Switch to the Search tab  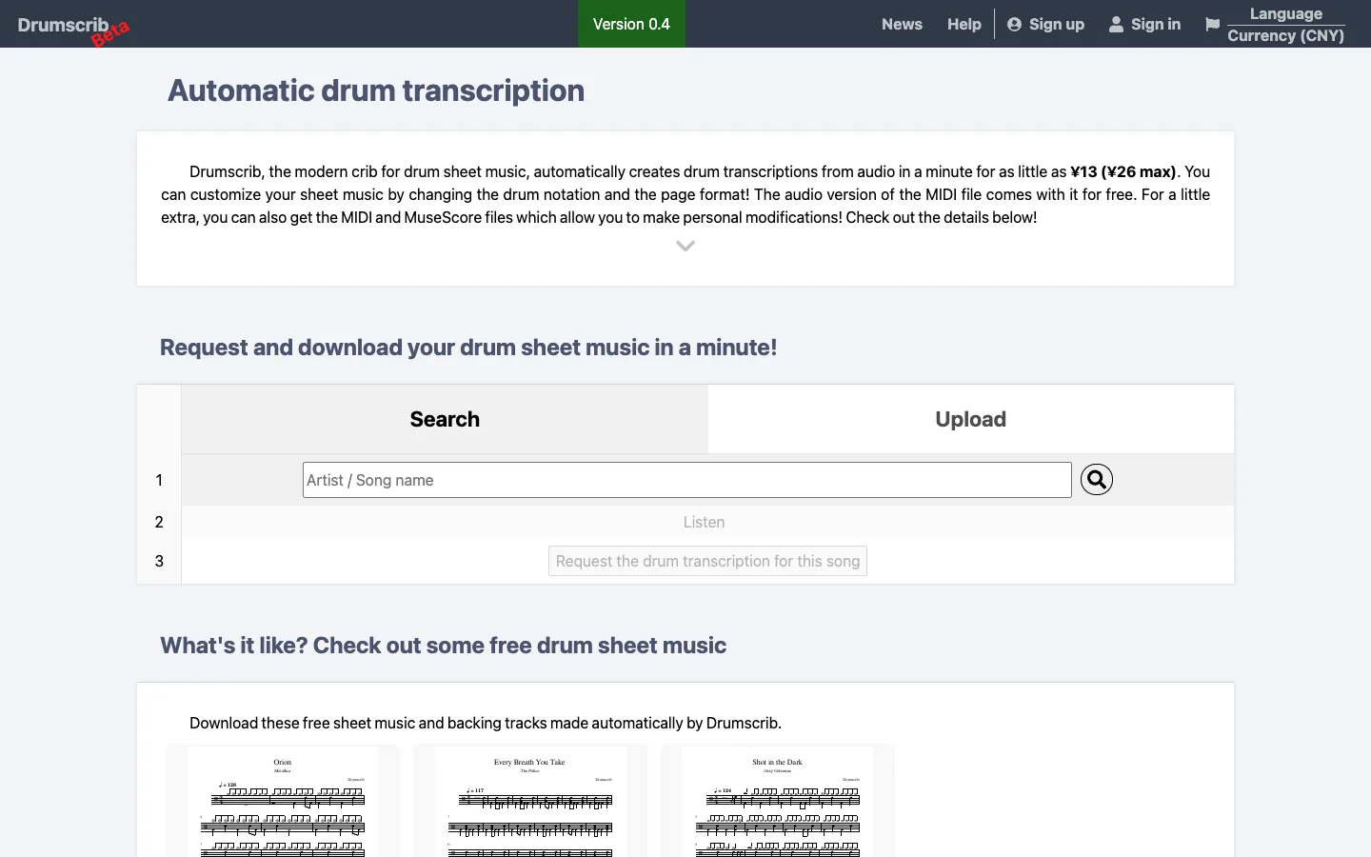pyautogui.click(x=445, y=419)
